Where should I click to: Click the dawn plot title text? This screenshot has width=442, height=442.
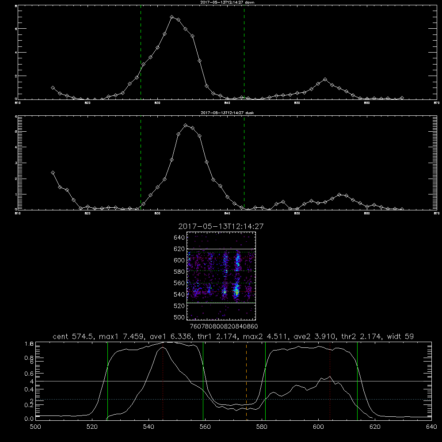click(227, 2)
